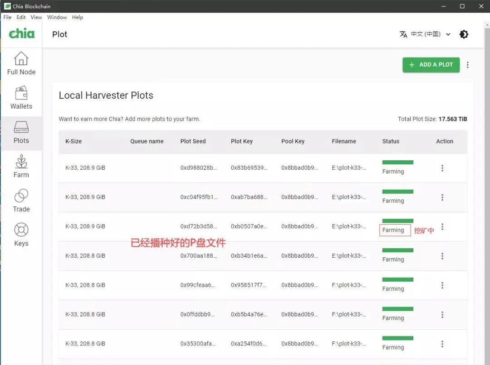Click the translate language icon

click(403, 34)
